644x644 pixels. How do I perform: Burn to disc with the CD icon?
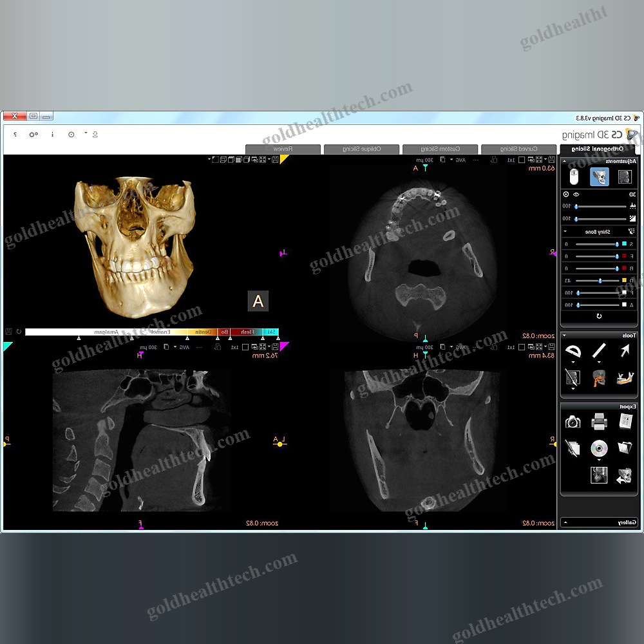point(599,448)
